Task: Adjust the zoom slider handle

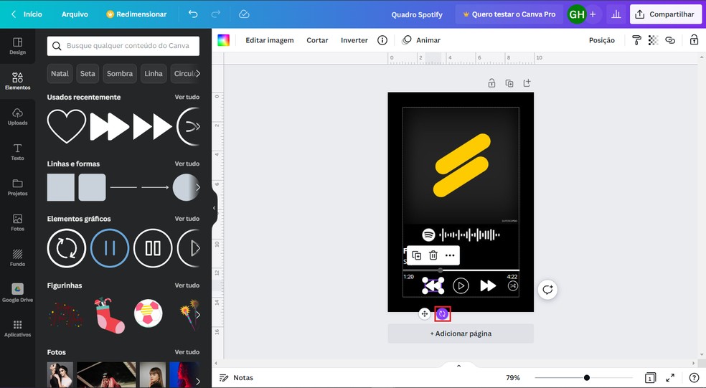Action: (587, 378)
